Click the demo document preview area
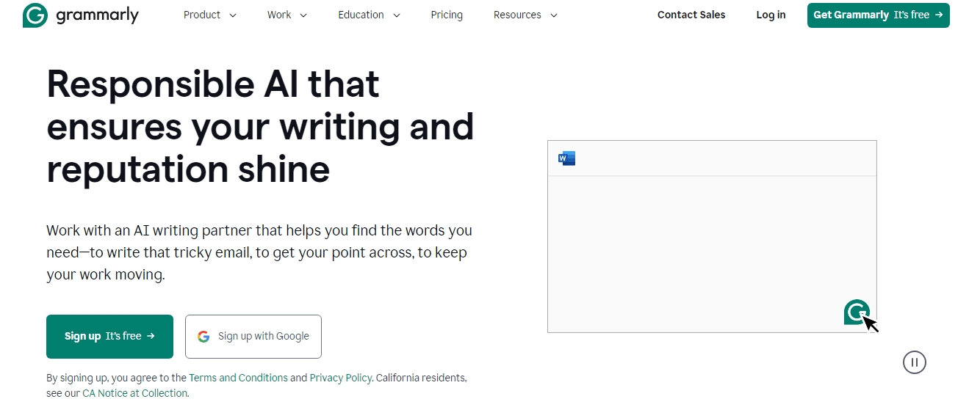The width and height of the screenshot is (969, 410). click(x=712, y=236)
